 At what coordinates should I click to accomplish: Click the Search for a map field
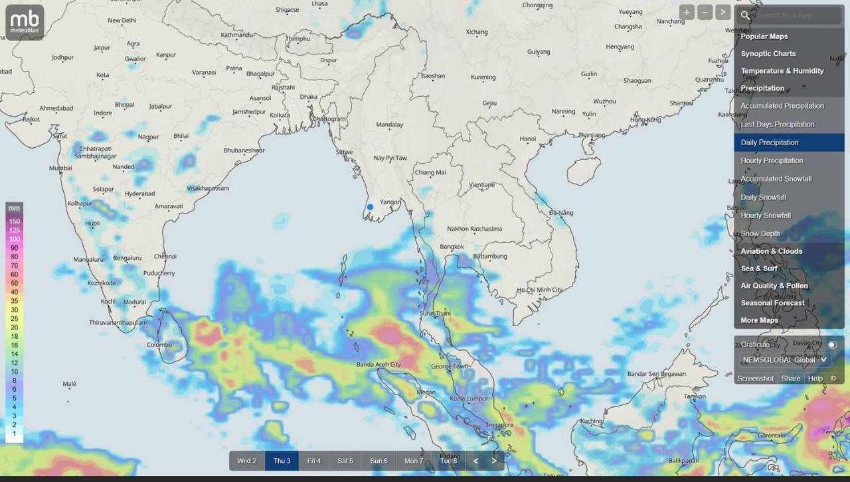797,15
